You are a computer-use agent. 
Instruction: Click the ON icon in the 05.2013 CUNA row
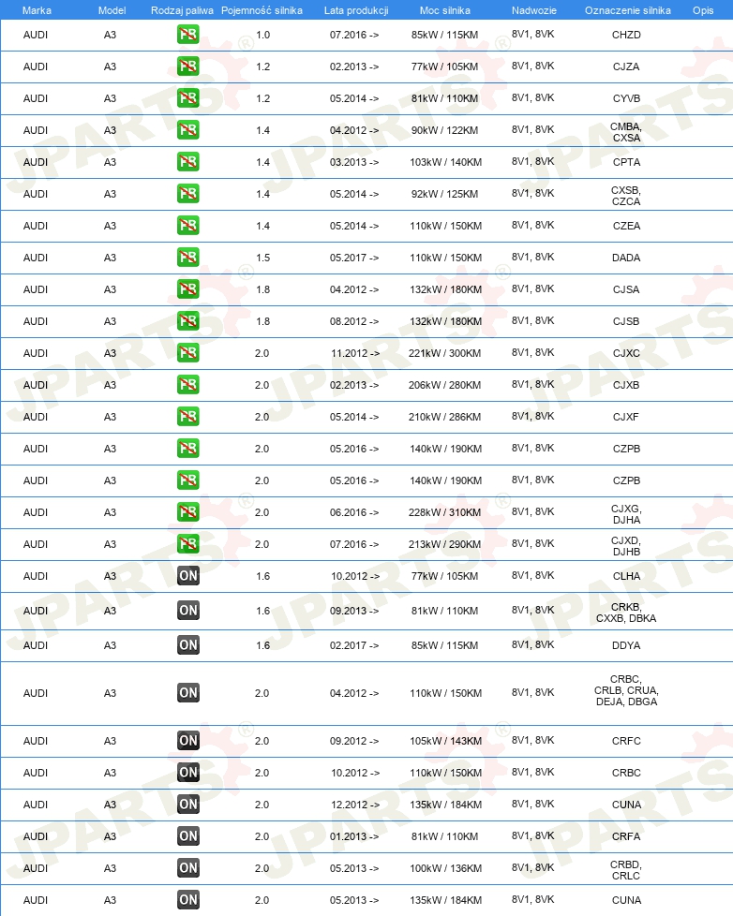188,900
